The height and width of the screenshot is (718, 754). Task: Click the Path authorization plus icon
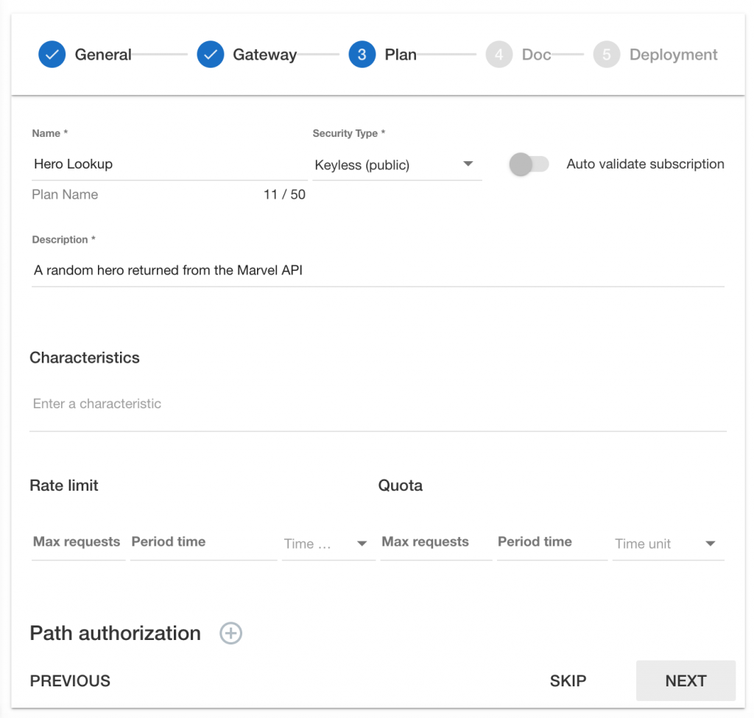coord(230,633)
